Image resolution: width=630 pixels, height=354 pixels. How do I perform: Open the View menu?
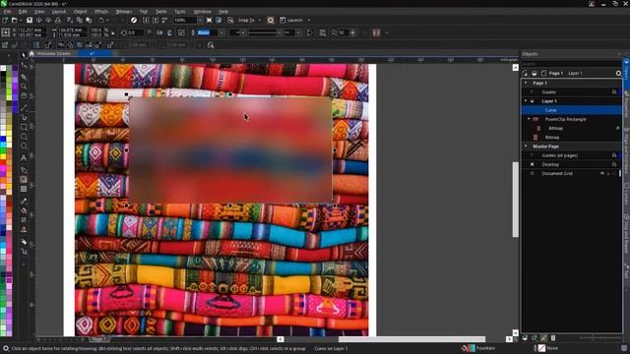(39, 12)
